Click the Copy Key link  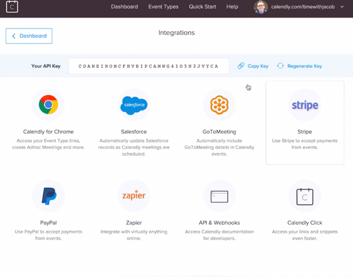coord(258,66)
